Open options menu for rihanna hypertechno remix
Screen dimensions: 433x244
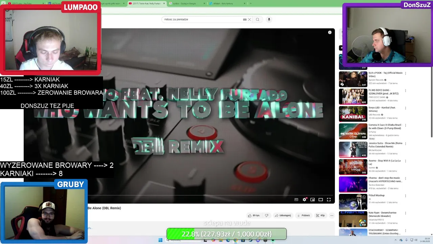pos(406,178)
